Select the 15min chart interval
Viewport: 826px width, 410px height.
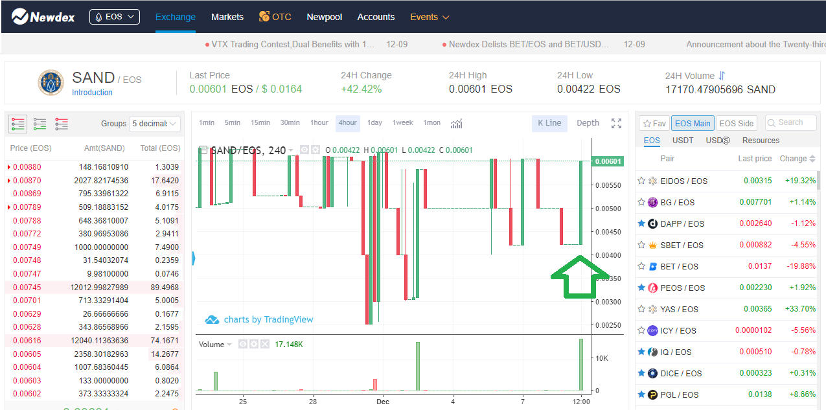tap(260, 123)
